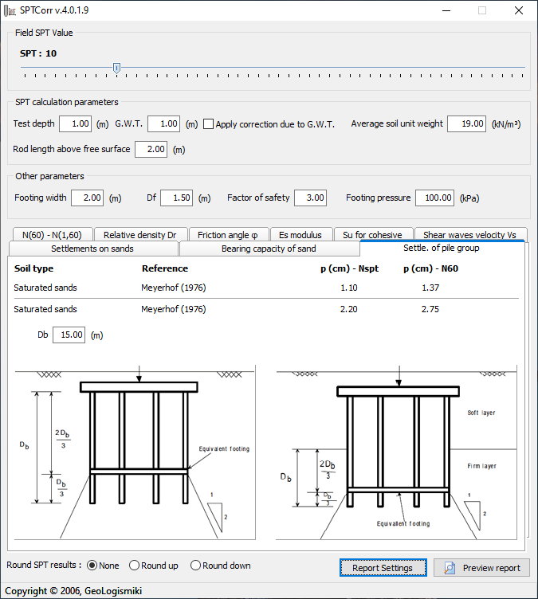The height and width of the screenshot is (599, 538).
Task: Click the Db pile depth input field
Action: click(x=69, y=335)
